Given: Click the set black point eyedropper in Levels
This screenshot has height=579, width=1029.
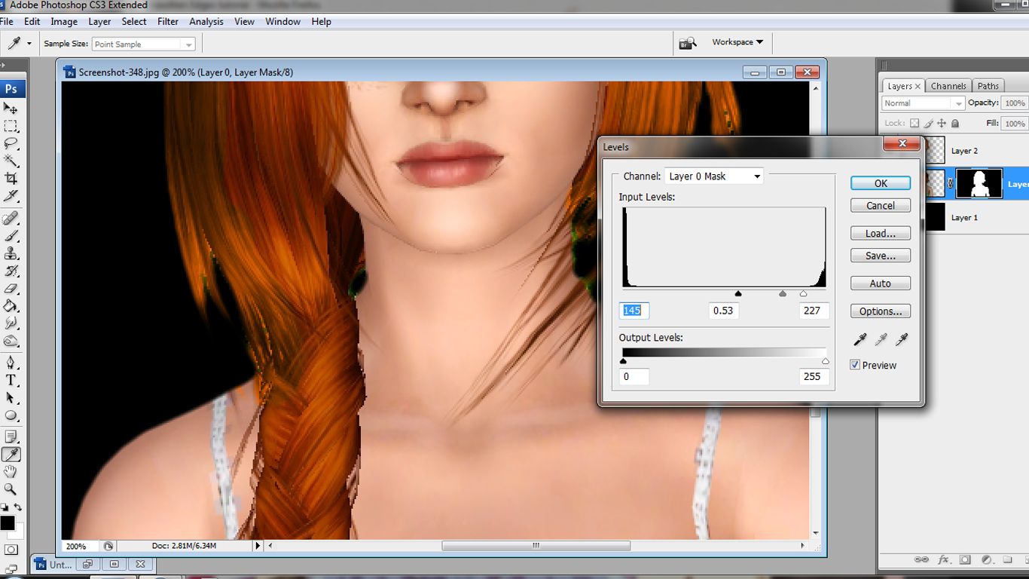Looking at the screenshot, I should pos(860,340).
